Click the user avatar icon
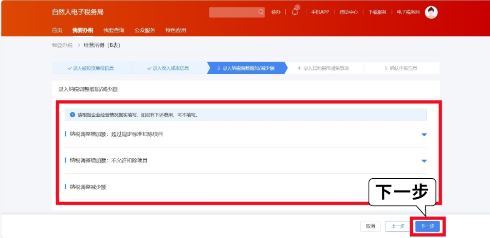Image resolution: width=490 pixels, height=238 pixels. pos(431,12)
